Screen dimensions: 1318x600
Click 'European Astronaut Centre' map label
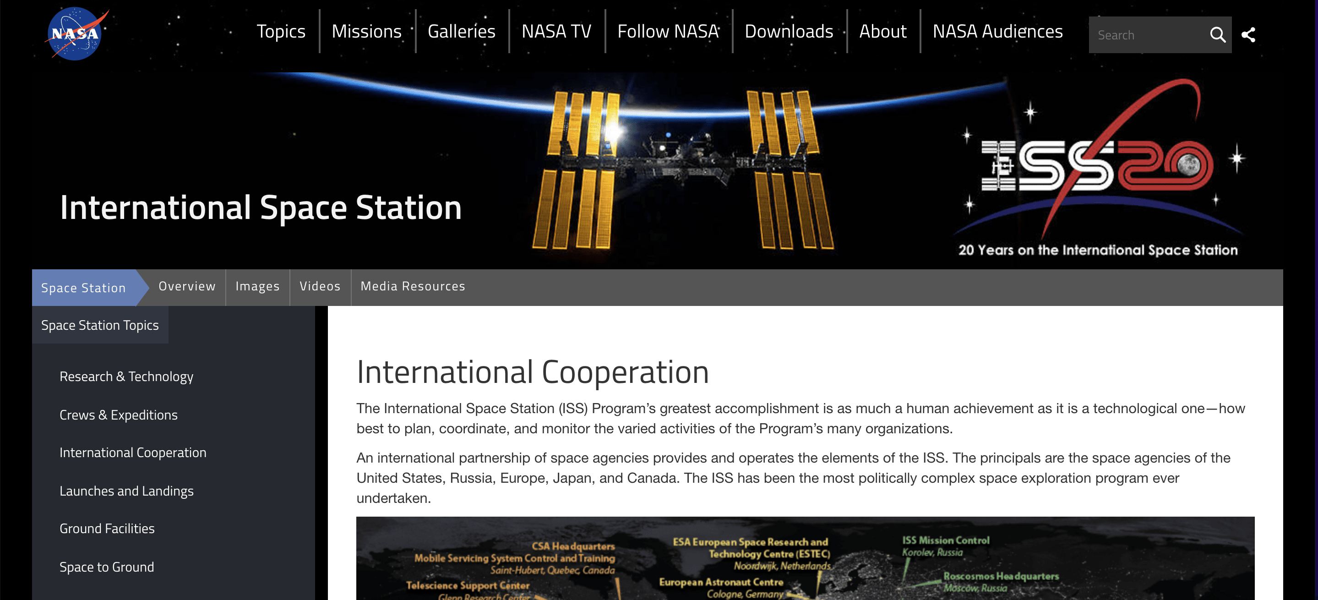point(721,582)
